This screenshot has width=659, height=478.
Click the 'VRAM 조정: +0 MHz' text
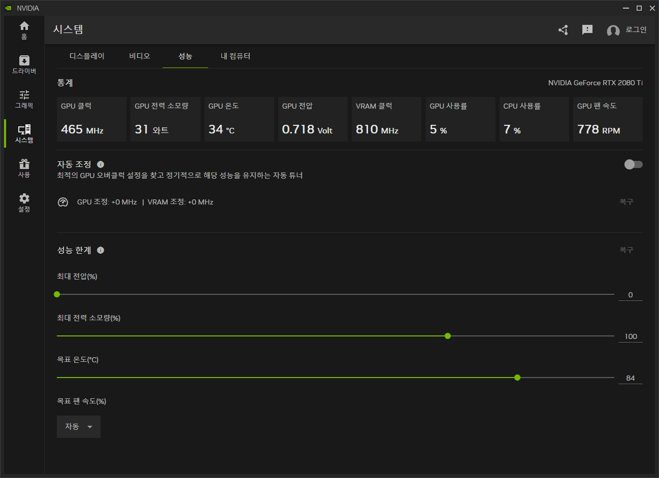point(180,202)
